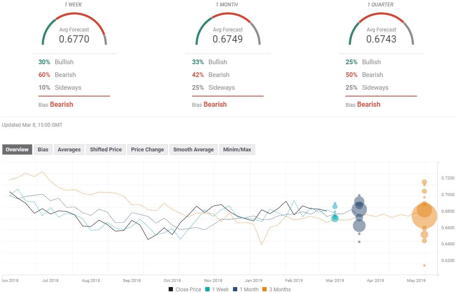The image size is (457, 293).
Task: Click the large orange 3 Months forecast bubble
Action: [424, 216]
